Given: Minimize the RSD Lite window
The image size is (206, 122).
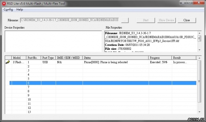Looking at the screenshot, I should (x=183, y=3).
